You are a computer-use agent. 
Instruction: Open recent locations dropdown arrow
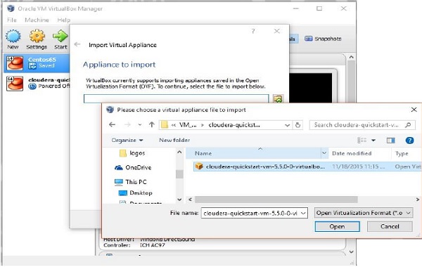[140, 125]
